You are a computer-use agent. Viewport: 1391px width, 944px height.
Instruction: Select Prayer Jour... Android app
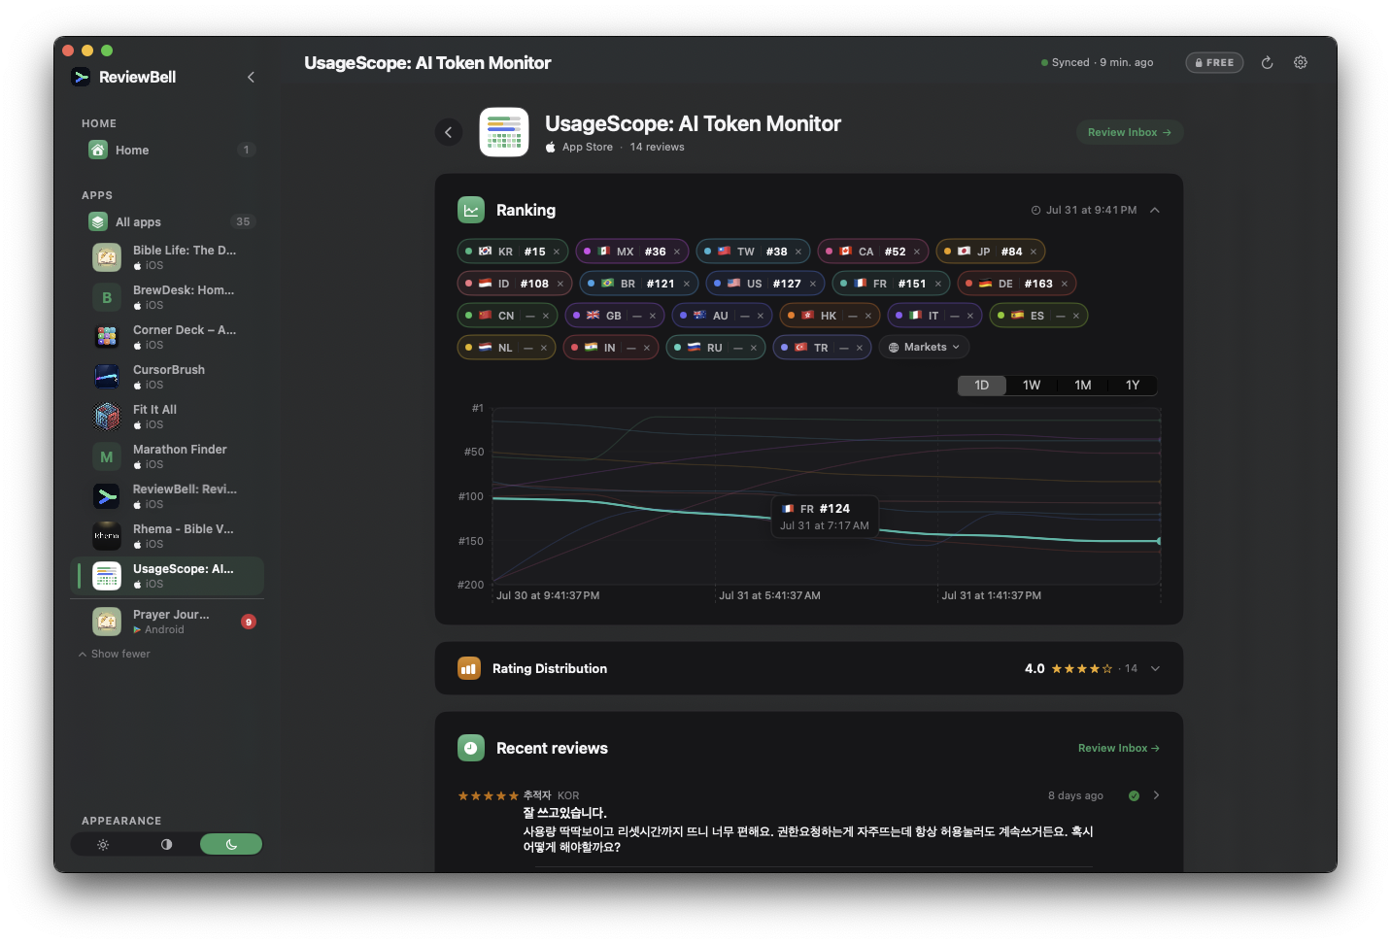pos(167,622)
